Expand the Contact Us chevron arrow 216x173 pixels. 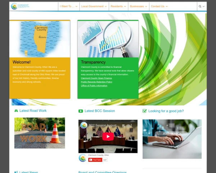(167, 6)
